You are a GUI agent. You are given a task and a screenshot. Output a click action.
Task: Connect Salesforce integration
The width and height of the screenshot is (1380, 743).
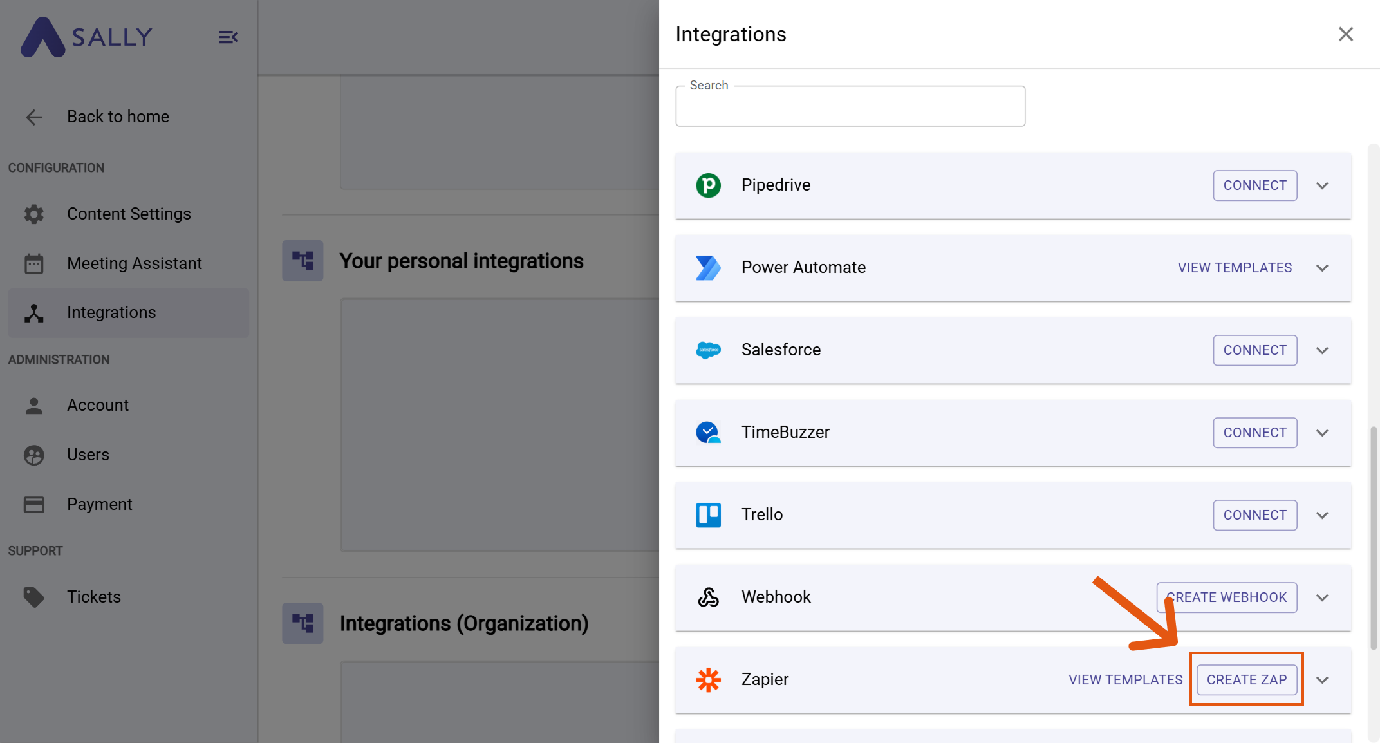(1254, 350)
